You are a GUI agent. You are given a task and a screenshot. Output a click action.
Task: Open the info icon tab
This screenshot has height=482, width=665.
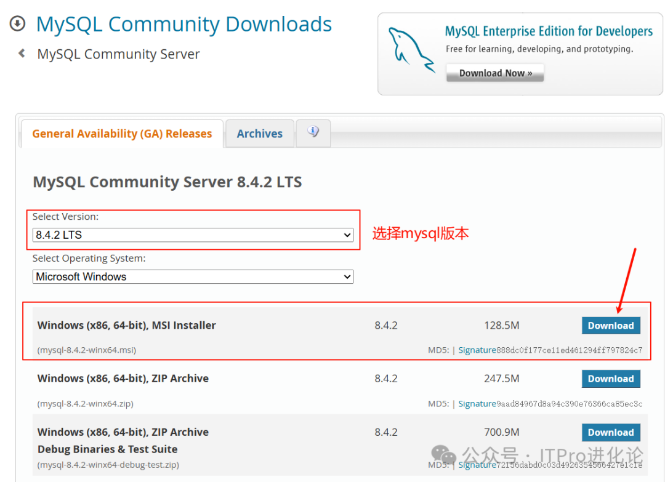313,133
